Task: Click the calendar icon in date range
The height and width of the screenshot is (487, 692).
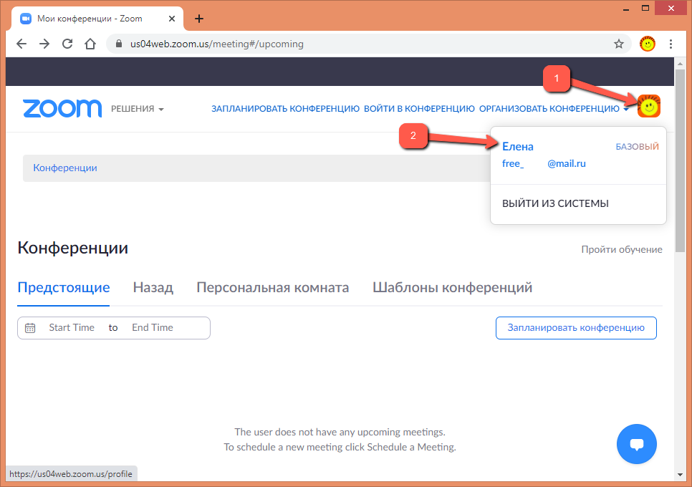Action: pos(30,328)
